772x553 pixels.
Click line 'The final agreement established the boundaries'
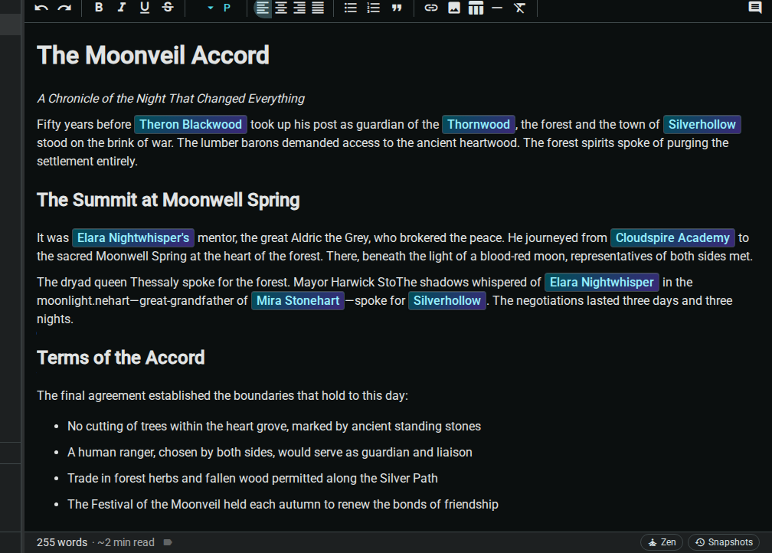tap(223, 395)
